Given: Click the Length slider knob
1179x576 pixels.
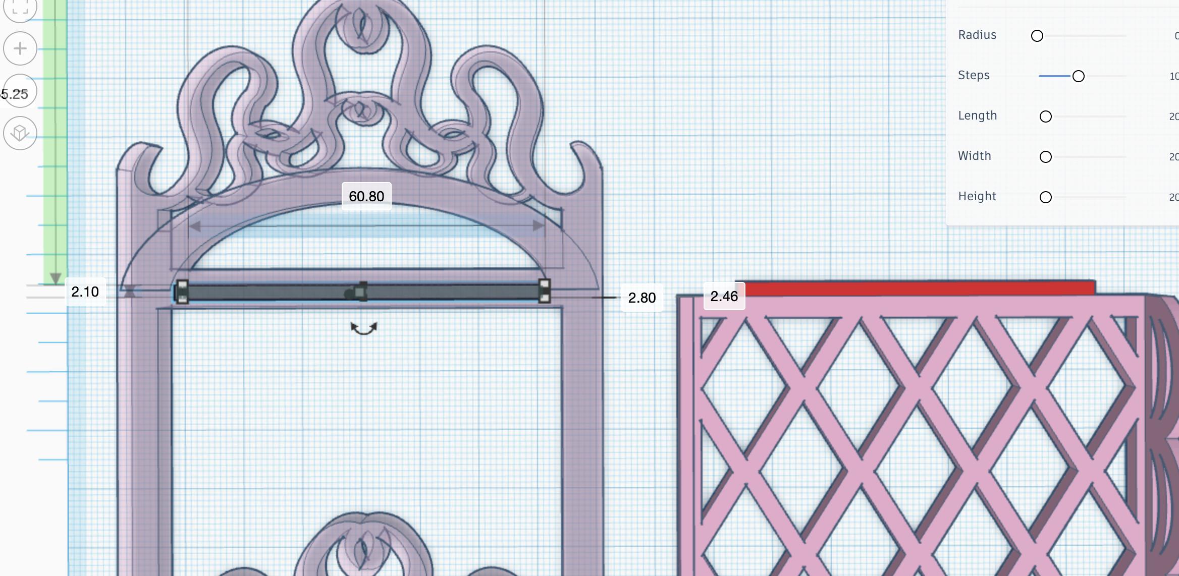Looking at the screenshot, I should 1045,117.
